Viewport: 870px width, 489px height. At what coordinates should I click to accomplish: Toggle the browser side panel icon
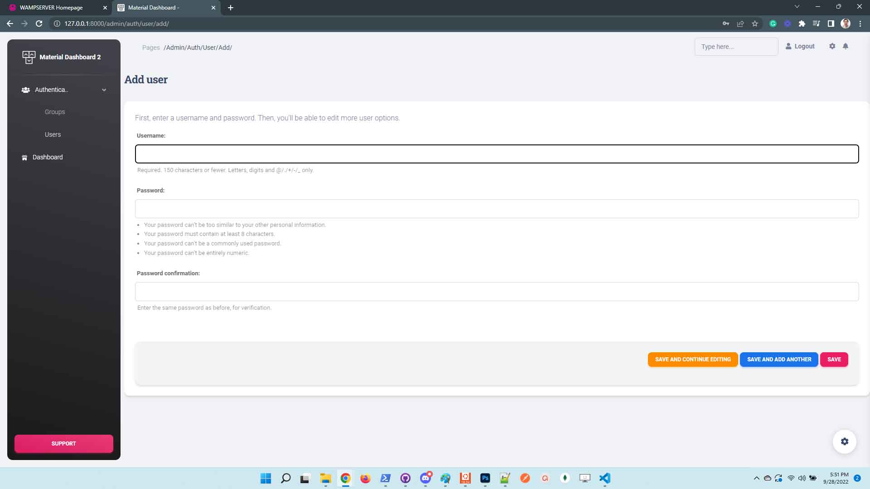831,24
